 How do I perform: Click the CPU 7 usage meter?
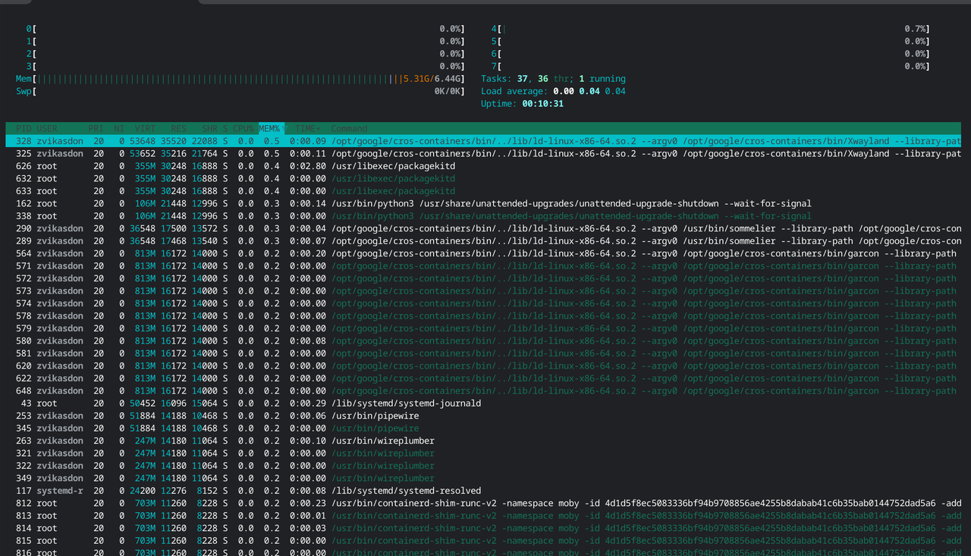point(710,66)
